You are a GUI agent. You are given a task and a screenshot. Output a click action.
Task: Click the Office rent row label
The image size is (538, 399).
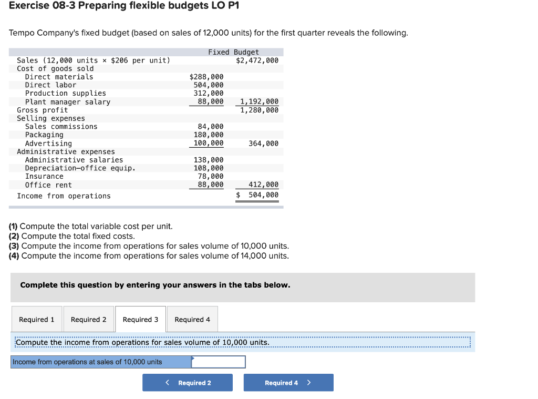click(x=48, y=185)
